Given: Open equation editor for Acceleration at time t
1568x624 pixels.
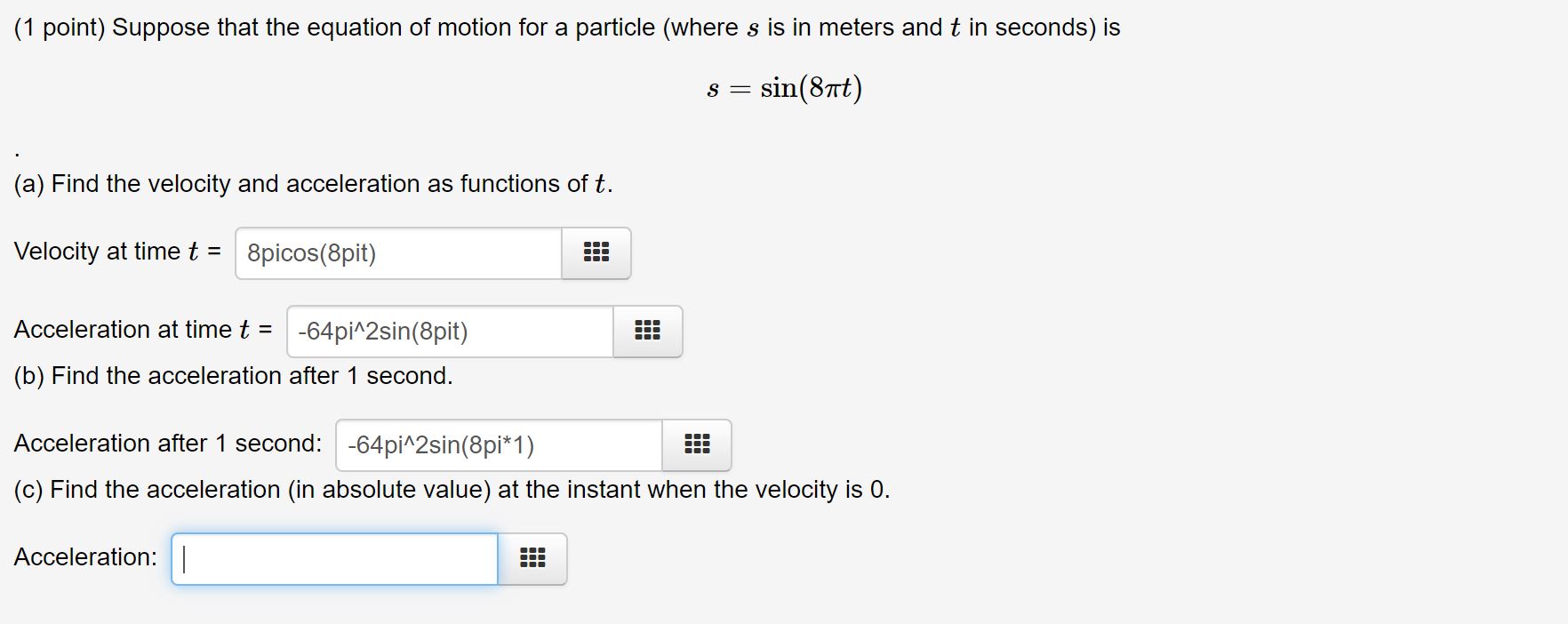Looking at the screenshot, I should click(647, 331).
